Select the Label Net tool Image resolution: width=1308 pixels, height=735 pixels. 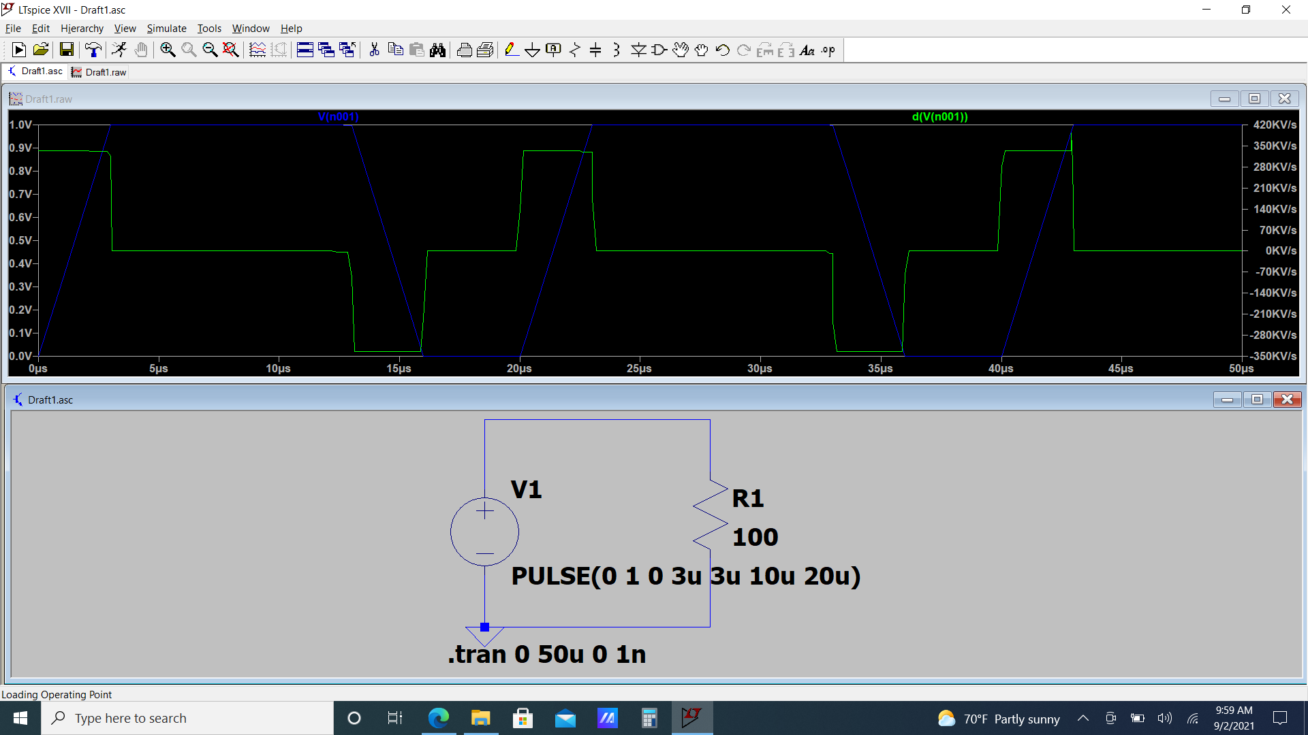(554, 50)
